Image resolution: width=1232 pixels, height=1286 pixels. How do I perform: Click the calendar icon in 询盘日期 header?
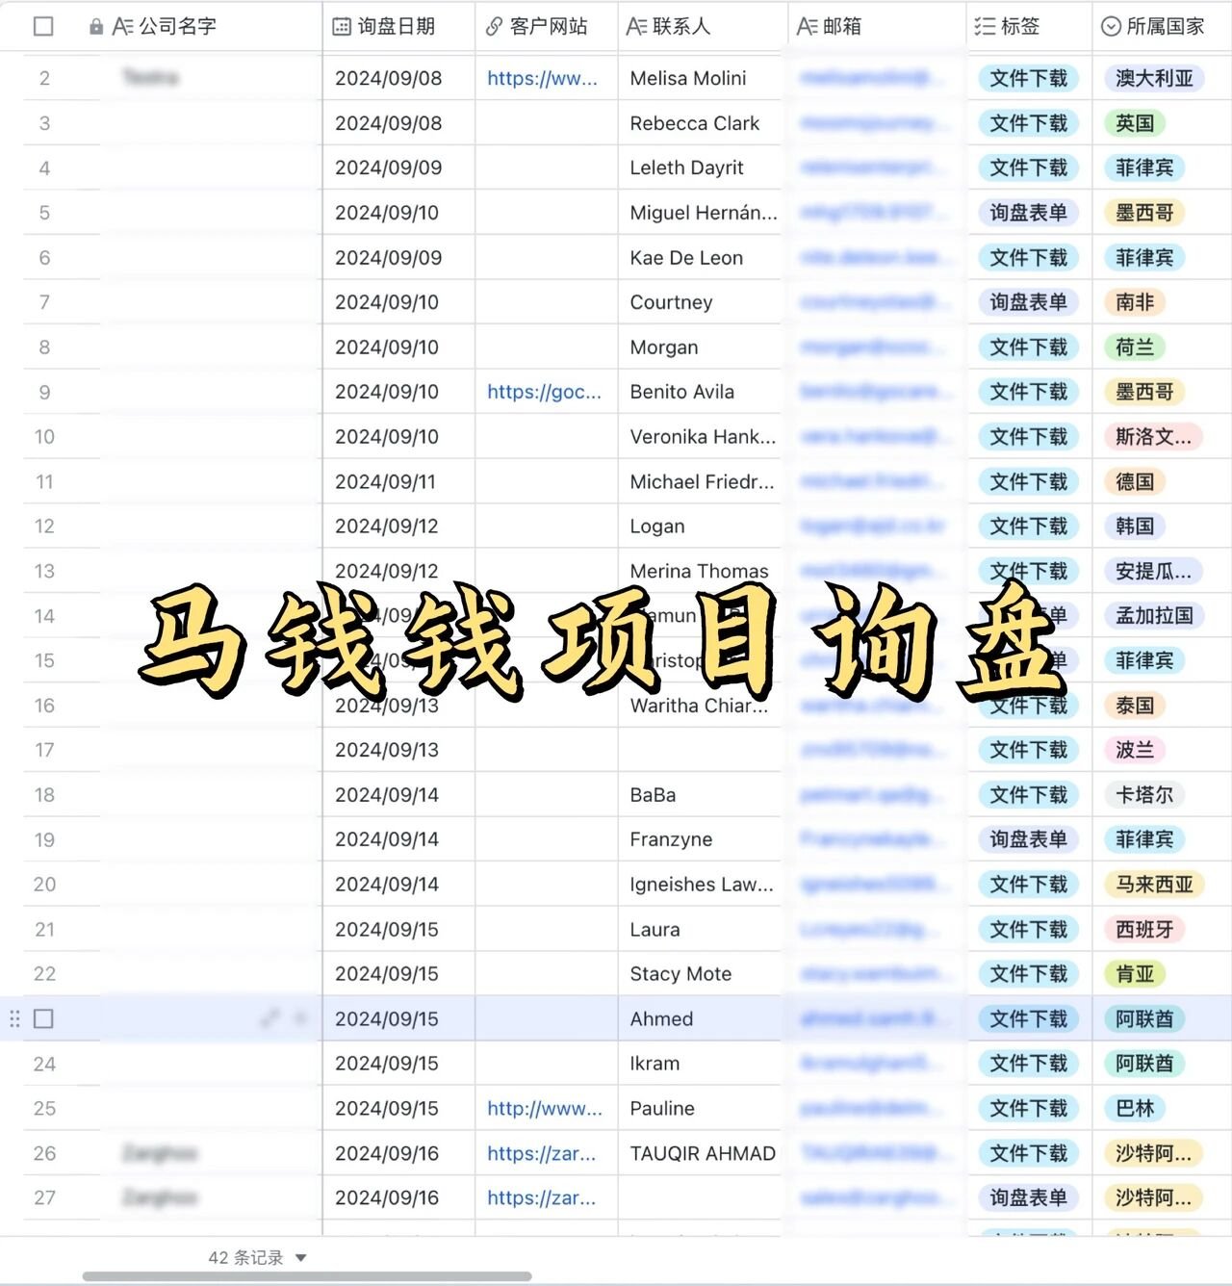click(342, 27)
